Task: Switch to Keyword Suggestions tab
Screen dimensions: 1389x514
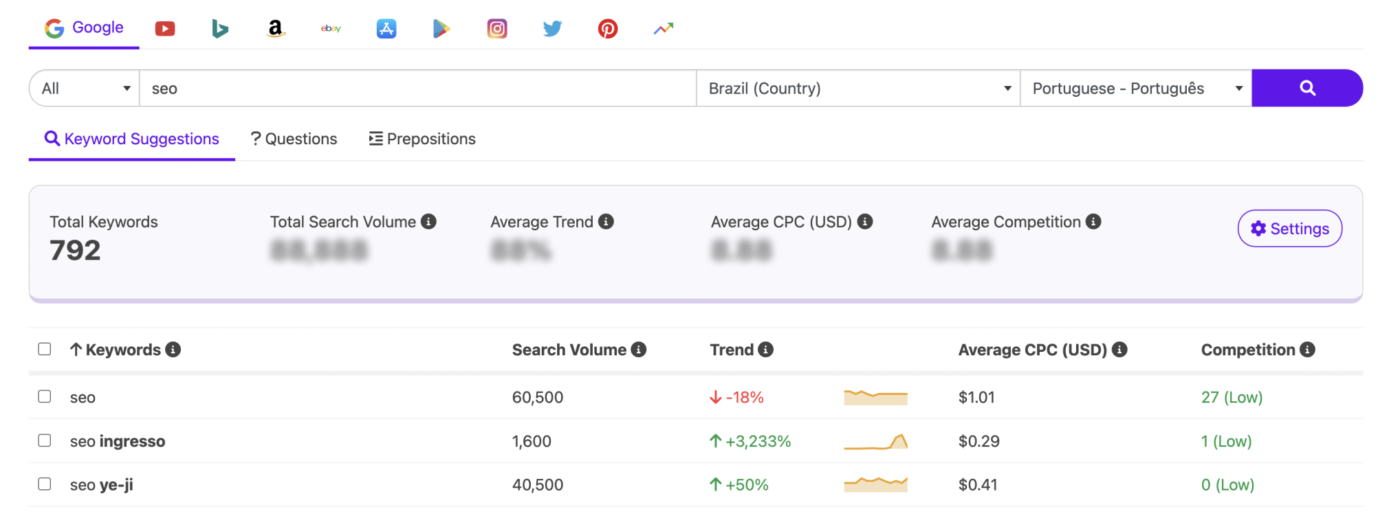Action: [131, 139]
